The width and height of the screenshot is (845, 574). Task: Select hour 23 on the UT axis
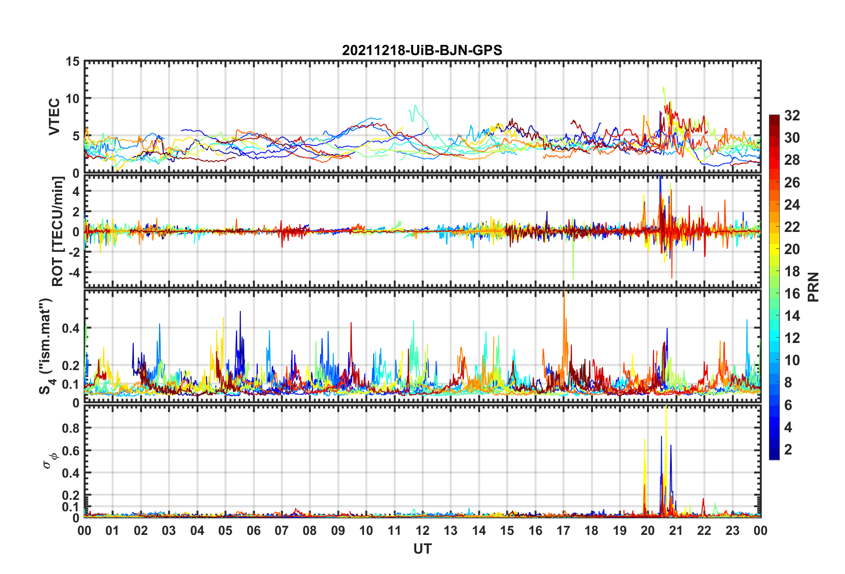733,530
